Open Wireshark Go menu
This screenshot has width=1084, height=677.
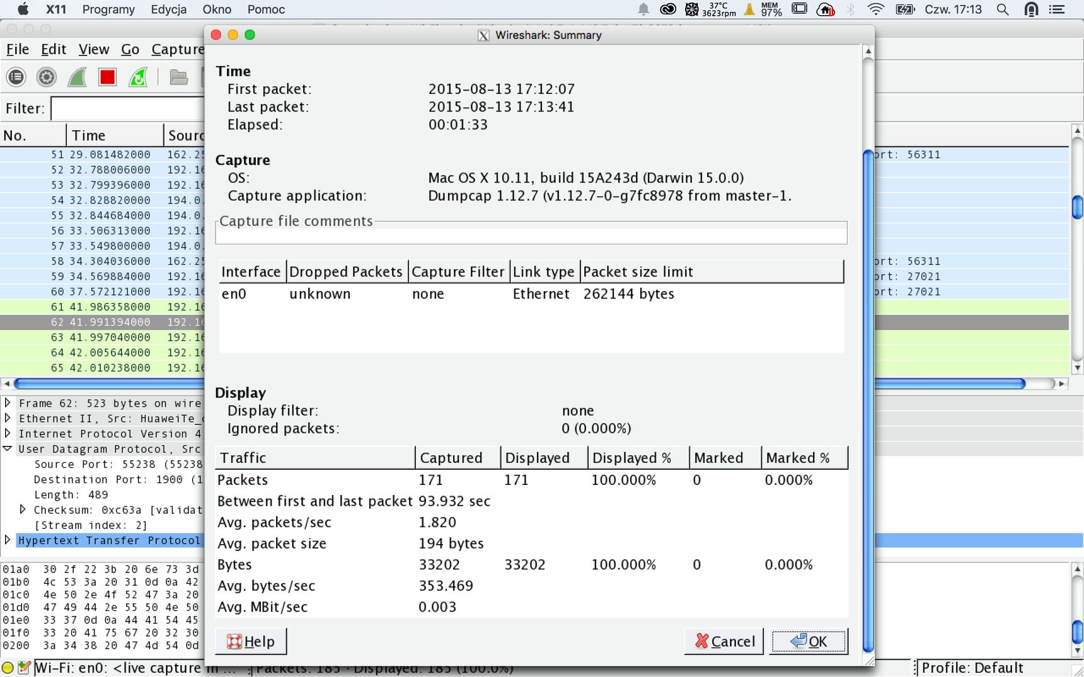point(130,49)
